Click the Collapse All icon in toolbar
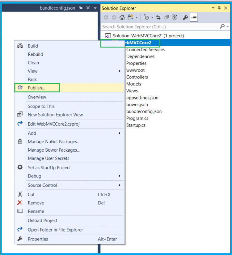This screenshot has width=232, height=255. pyautogui.click(x=167, y=17)
